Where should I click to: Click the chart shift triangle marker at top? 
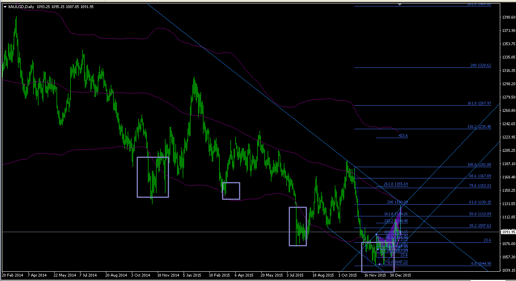pyautogui.click(x=400, y=4)
